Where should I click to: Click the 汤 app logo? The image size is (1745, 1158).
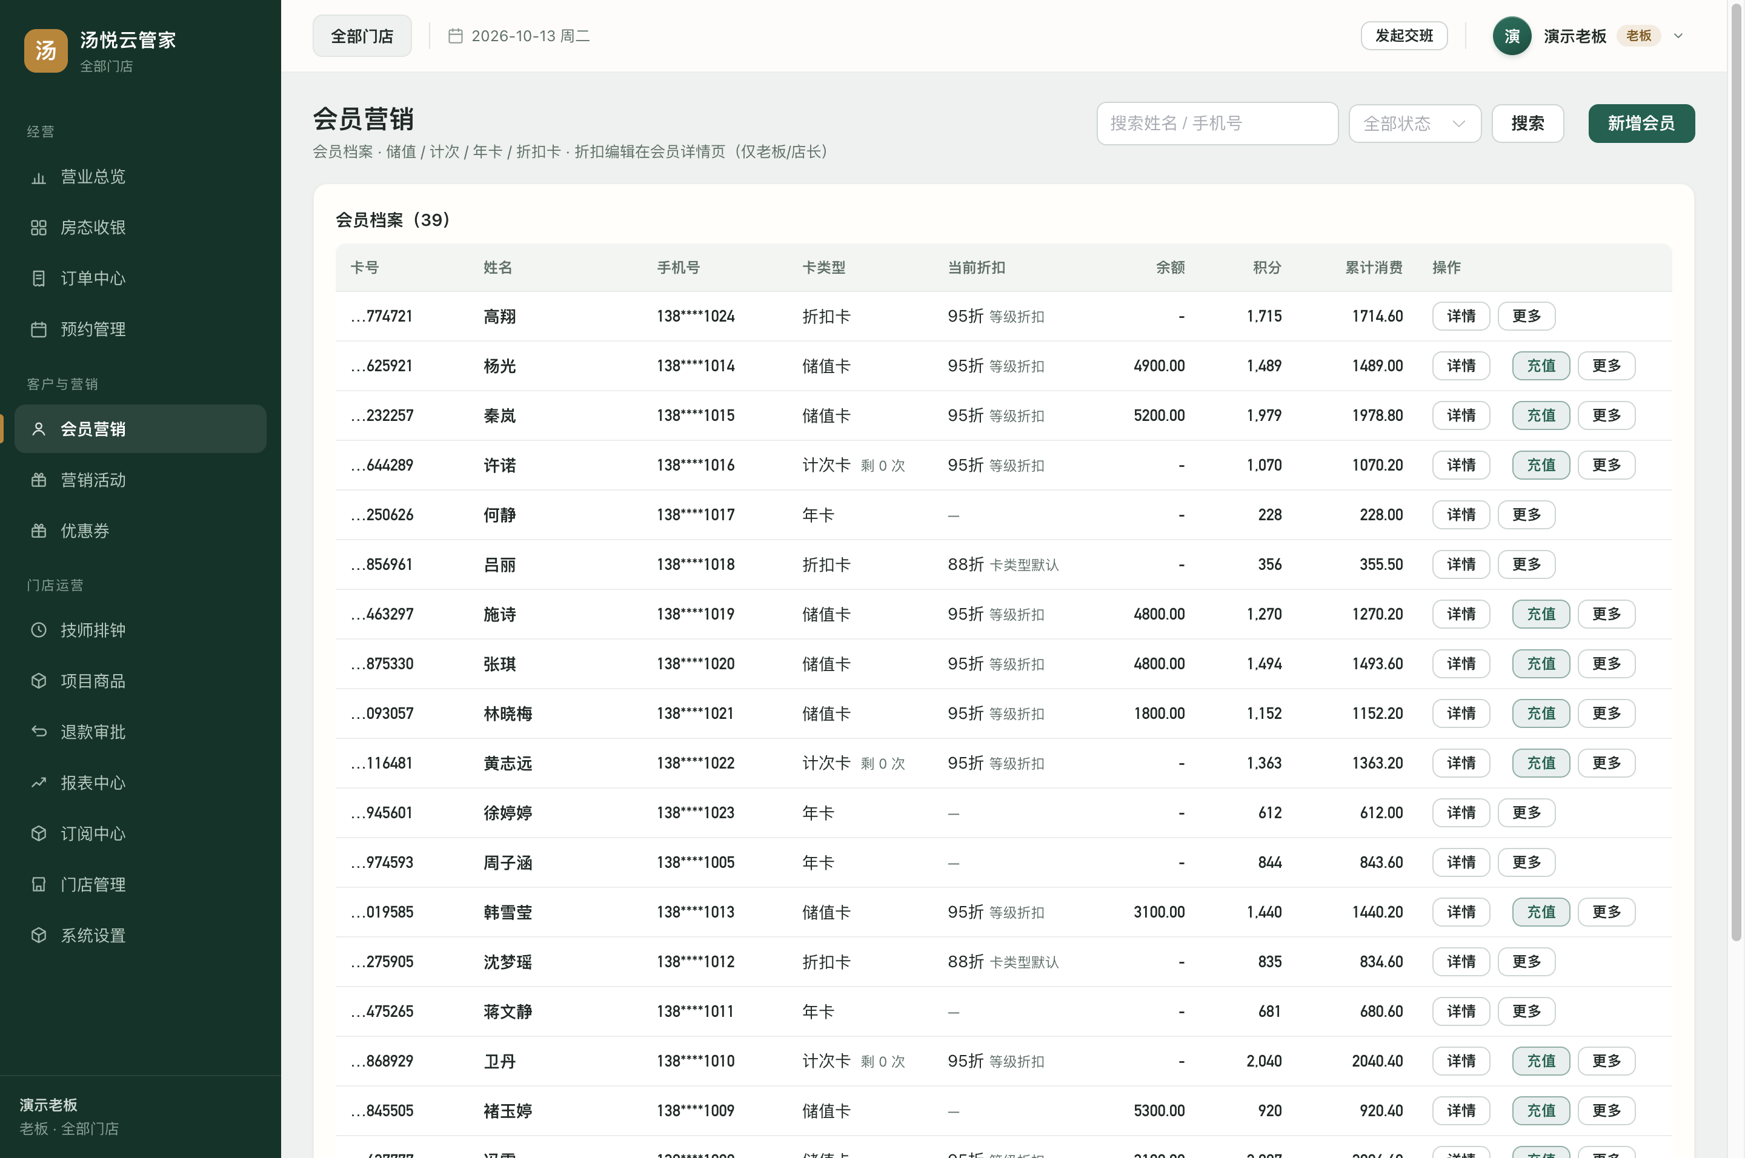(x=46, y=51)
